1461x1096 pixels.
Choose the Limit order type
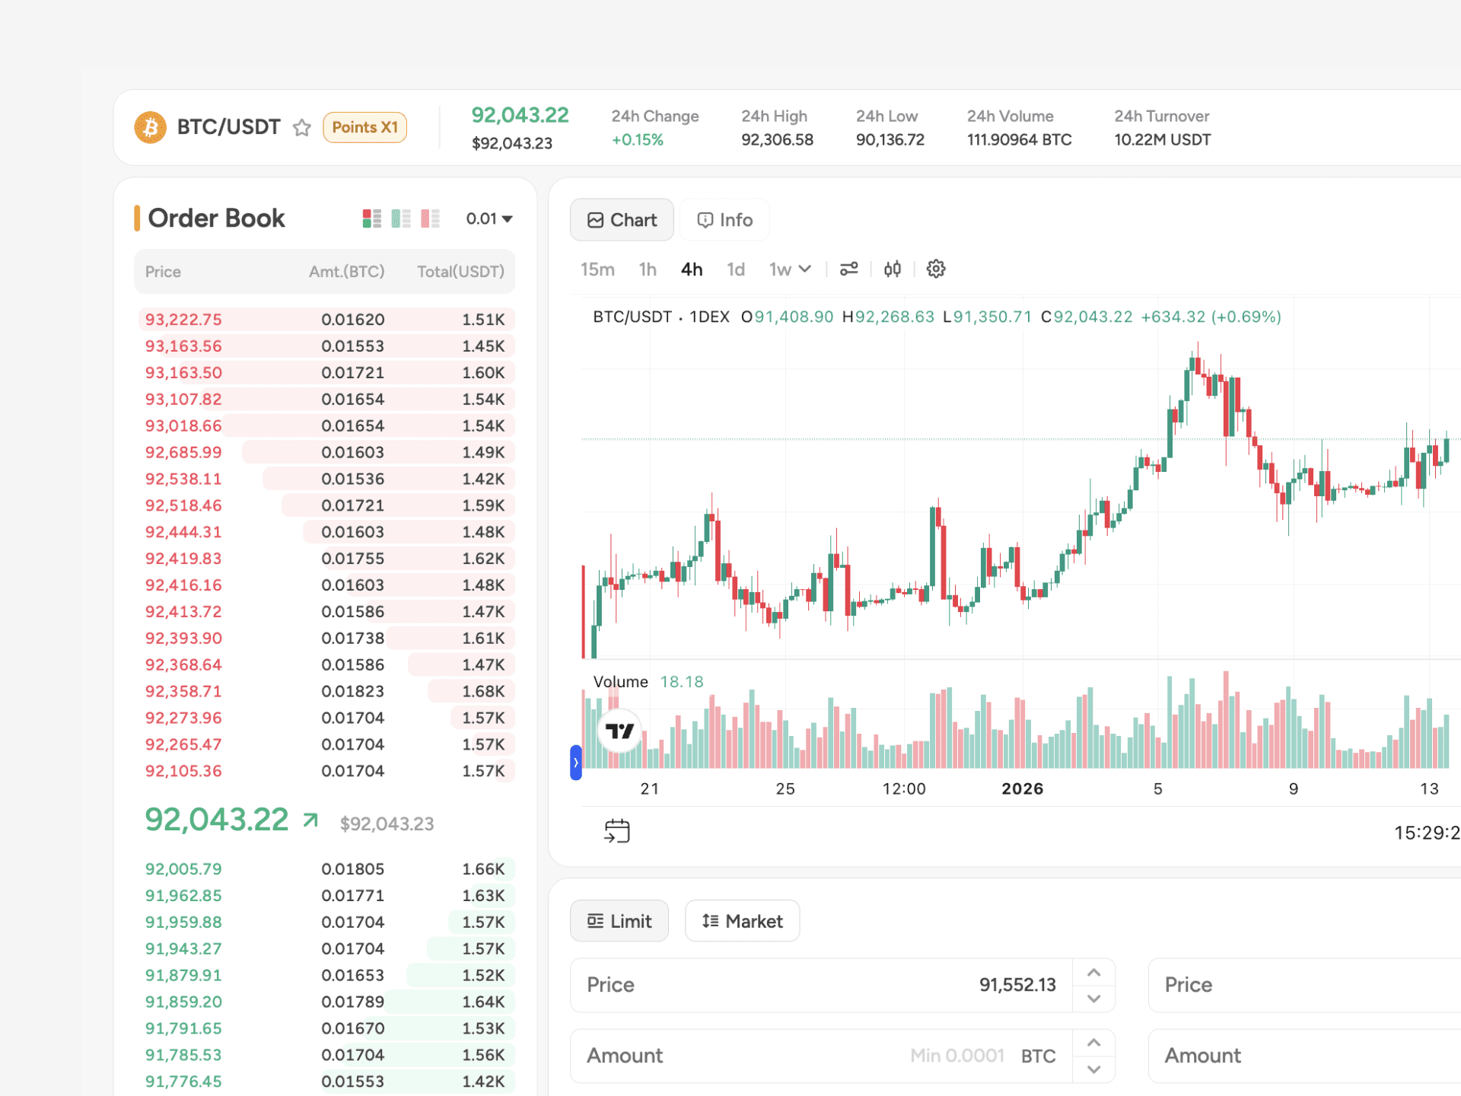[619, 921]
